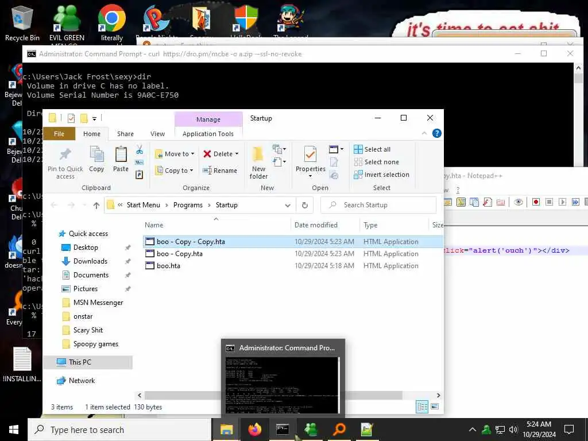Switch to Details view in Explorer status bar

coord(422,407)
